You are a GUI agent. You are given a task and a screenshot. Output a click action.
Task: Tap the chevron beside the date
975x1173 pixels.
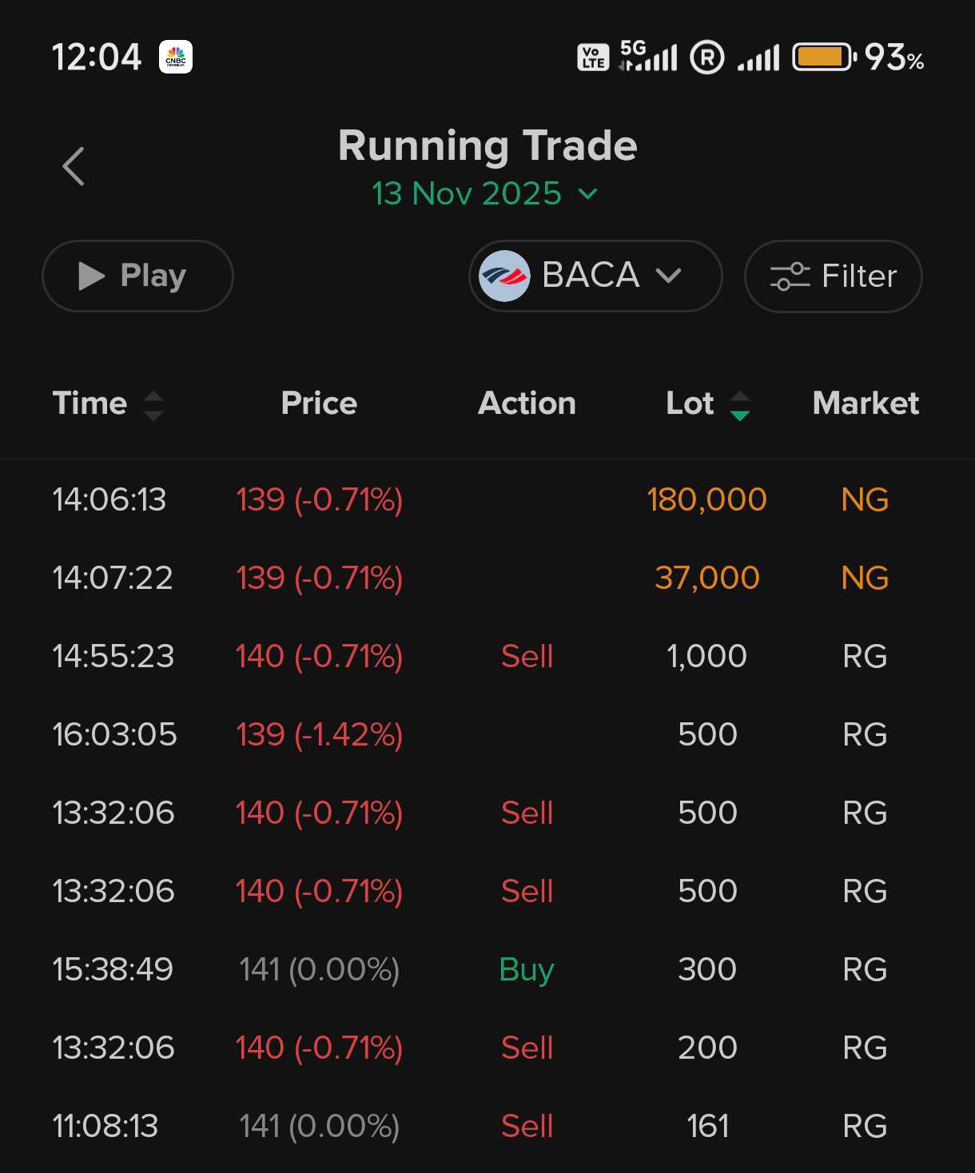click(x=587, y=193)
